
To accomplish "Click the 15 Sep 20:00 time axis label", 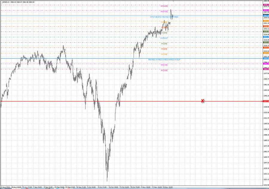I will (x=59, y=187).
